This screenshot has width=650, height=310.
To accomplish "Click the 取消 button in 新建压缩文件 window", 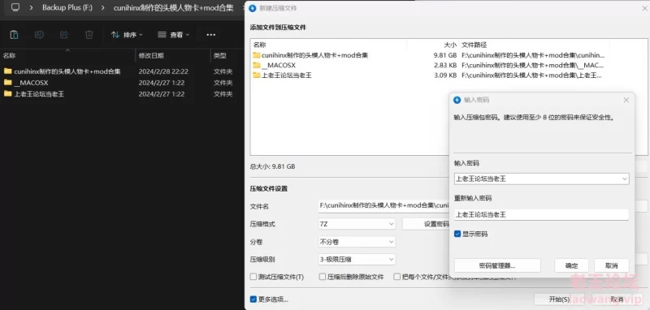I will [617, 299].
